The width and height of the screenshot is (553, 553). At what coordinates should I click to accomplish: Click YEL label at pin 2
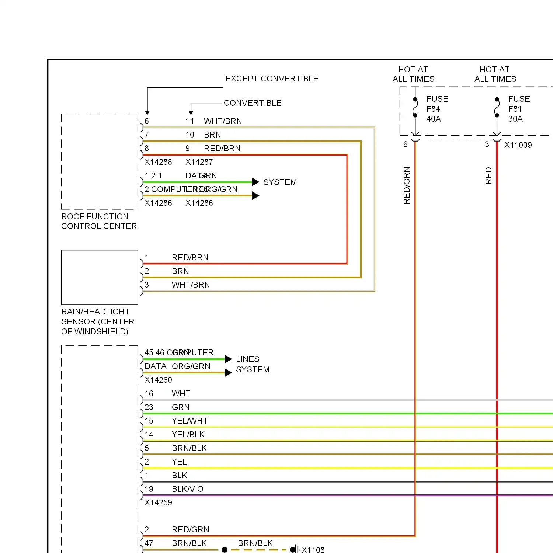[x=179, y=462]
